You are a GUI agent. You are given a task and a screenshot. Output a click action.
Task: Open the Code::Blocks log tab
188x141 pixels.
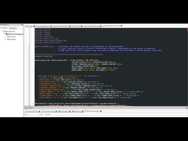tap(33, 112)
